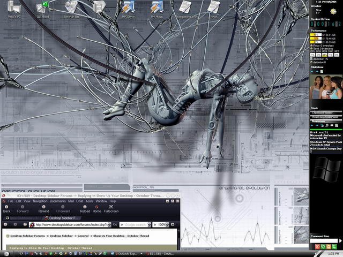Screen dimensions: 343x257
Task: Click the System UpTime counter in sidebar
Action: pyautogui.click(x=326, y=24)
